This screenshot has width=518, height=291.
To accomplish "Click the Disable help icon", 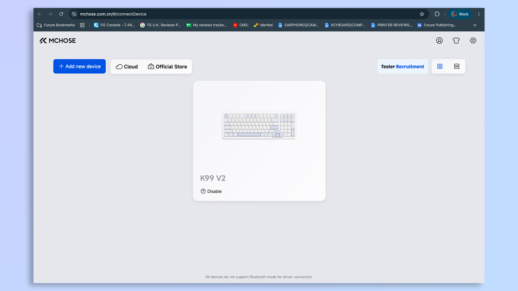I will pyautogui.click(x=203, y=191).
